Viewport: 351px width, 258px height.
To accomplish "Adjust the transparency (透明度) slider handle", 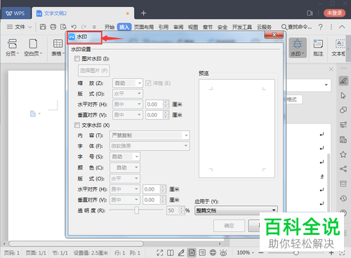I will click(136, 210).
